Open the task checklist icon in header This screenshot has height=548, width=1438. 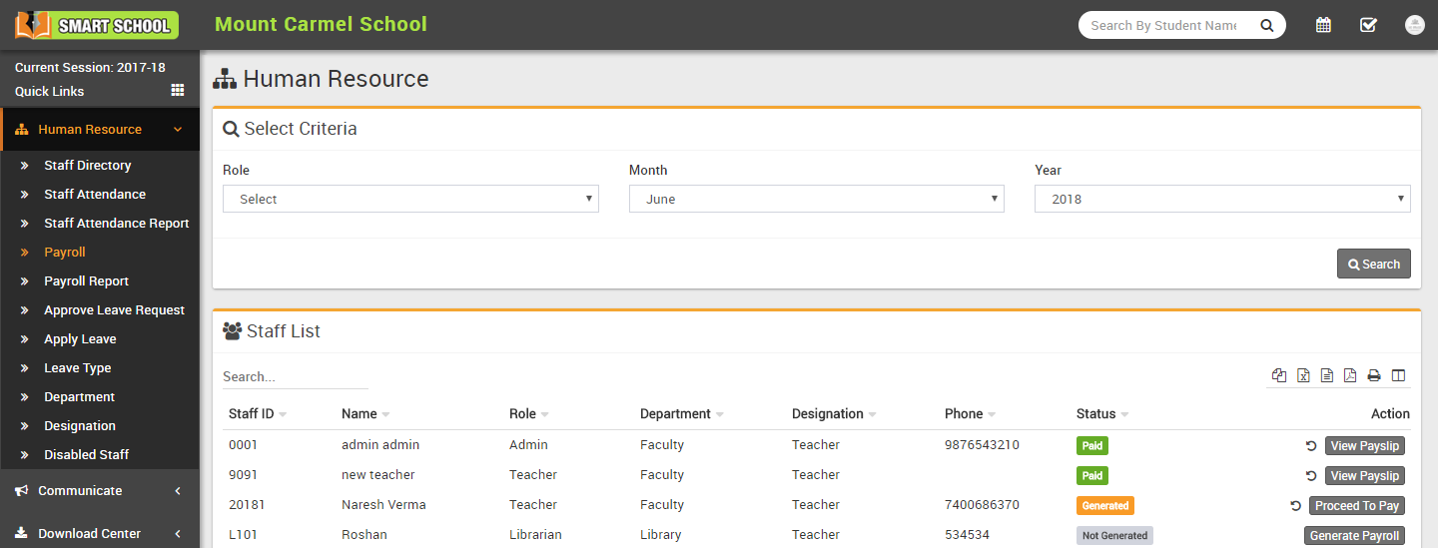pos(1368,25)
